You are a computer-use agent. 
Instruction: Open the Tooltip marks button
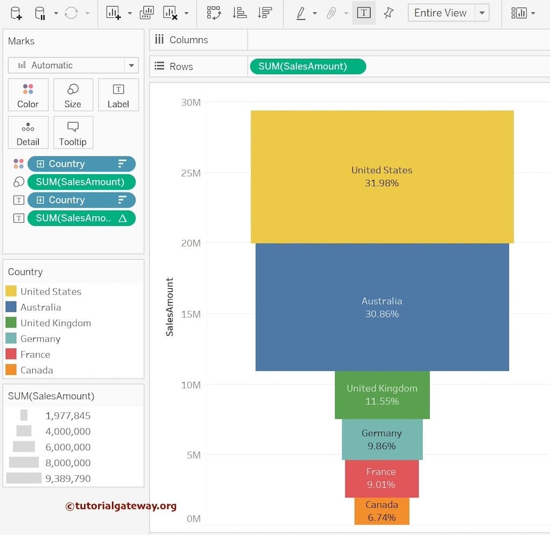click(x=73, y=133)
